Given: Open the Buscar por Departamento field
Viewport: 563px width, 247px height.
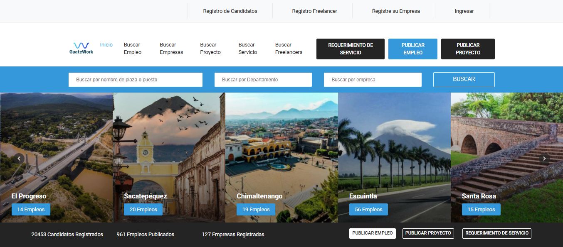Looking at the screenshot, I should (263, 80).
